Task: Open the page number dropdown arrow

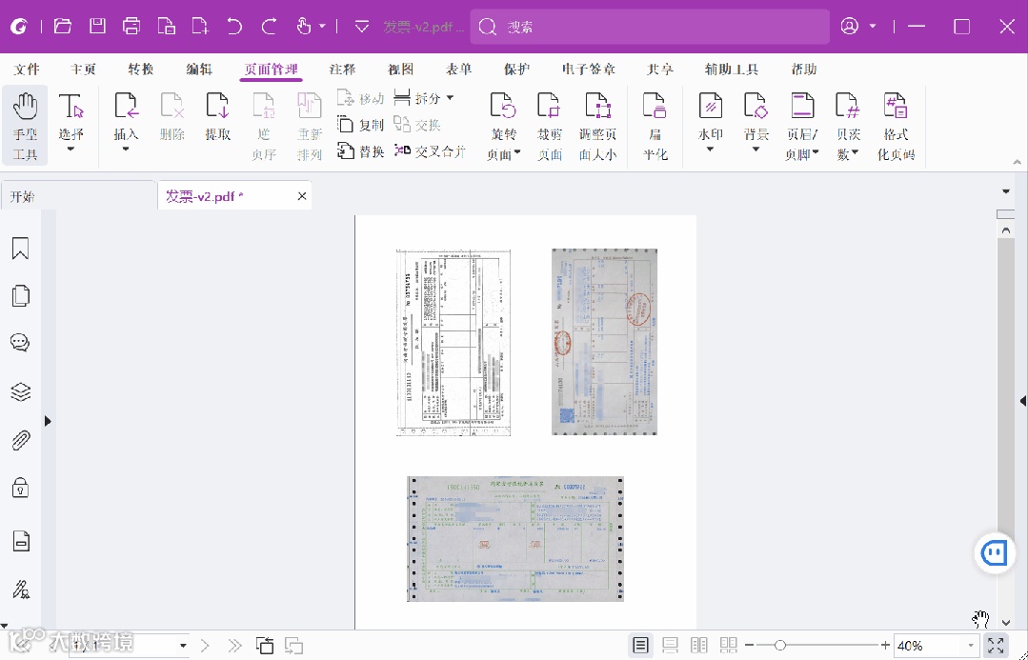Action: (183, 646)
